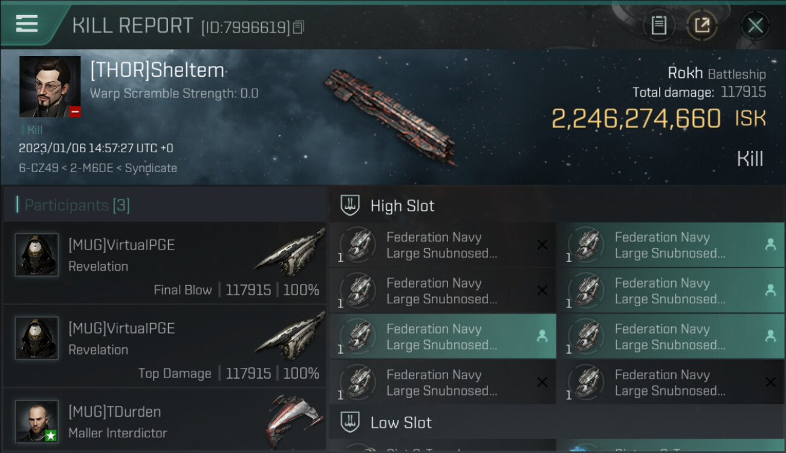Copy the kill report ID
The height and width of the screenshot is (453, 786).
(x=299, y=27)
